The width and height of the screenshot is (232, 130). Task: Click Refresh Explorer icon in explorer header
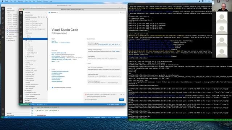44,17
